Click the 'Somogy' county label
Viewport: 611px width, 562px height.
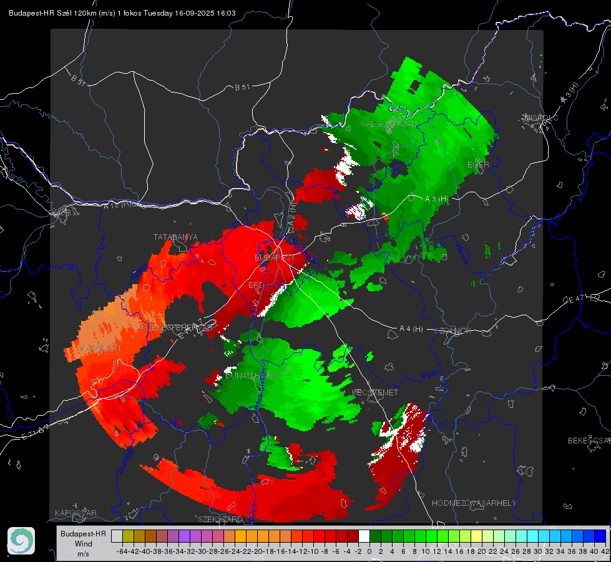124,461
